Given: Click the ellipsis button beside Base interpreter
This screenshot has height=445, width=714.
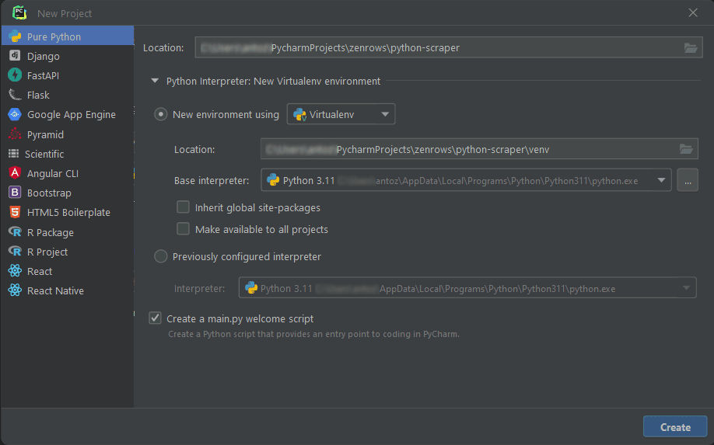Looking at the screenshot, I should tap(688, 180).
